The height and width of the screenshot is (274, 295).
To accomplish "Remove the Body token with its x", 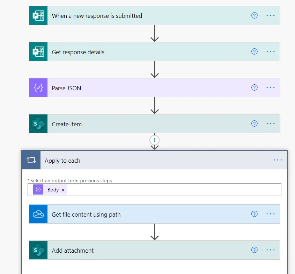I will pos(63,190).
